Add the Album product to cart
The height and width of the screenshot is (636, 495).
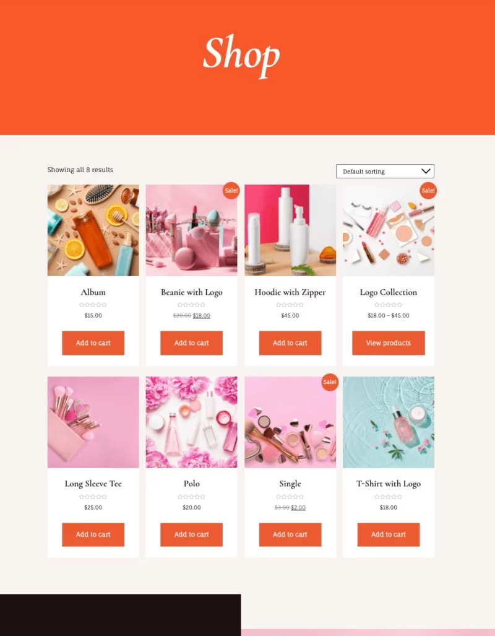[93, 342]
